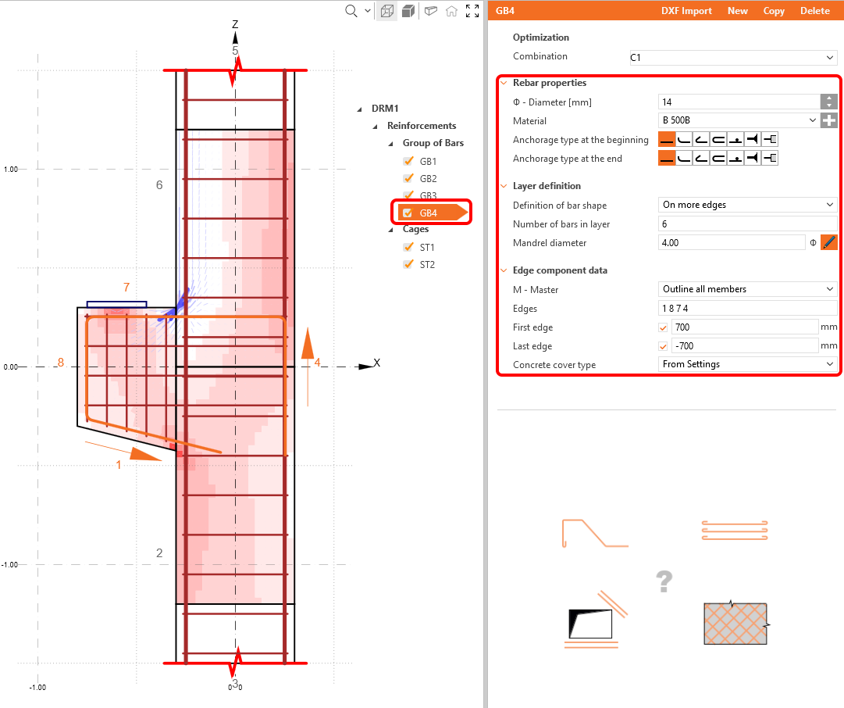The image size is (844, 708).
Task: Uncheck the First edge 700 mm option
Action: (663, 327)
